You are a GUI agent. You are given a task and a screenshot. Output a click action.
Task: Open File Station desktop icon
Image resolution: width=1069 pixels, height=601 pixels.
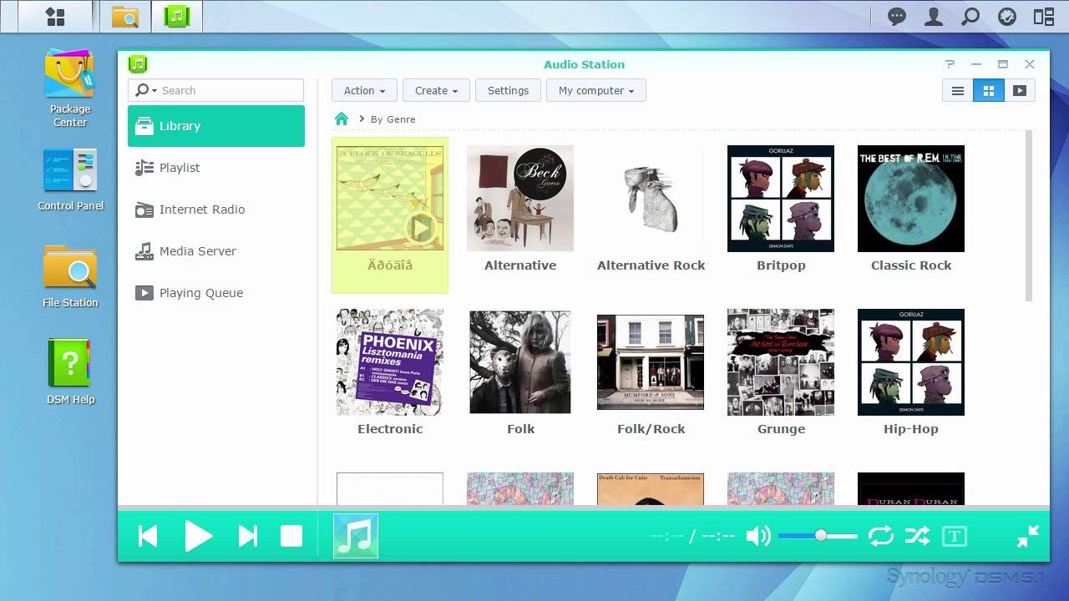tap(70, 276)
